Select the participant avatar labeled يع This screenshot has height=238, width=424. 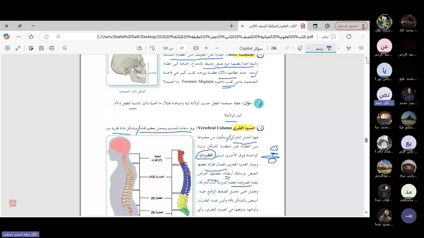409,143
